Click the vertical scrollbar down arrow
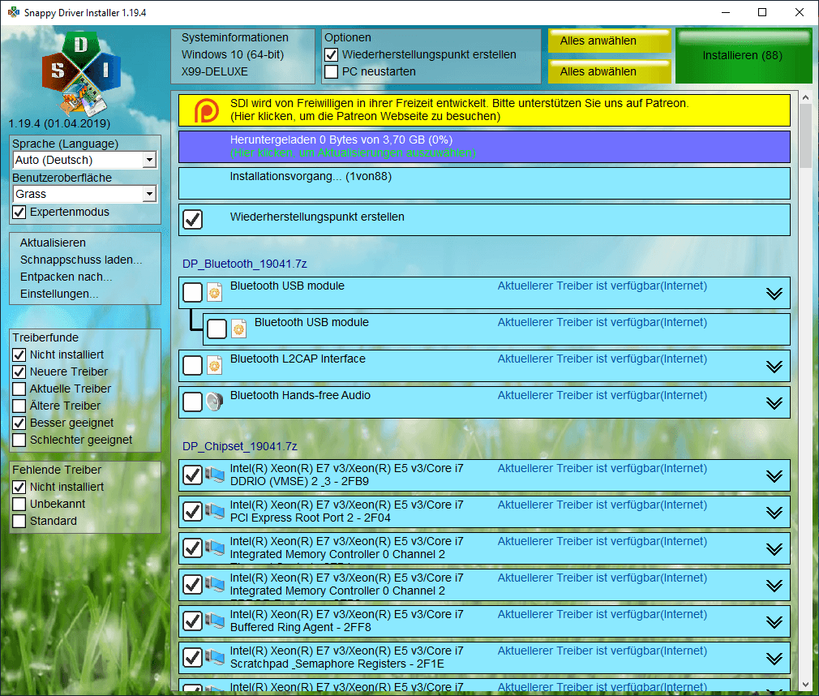This screenshot has height=696, width=819. [x=805, y=684]
